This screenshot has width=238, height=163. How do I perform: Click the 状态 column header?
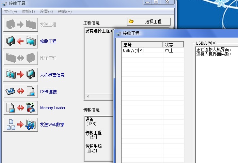click(173, 45)
